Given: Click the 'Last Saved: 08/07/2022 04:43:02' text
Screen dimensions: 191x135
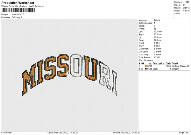Looking at the screenshot, I should point(63,132).
